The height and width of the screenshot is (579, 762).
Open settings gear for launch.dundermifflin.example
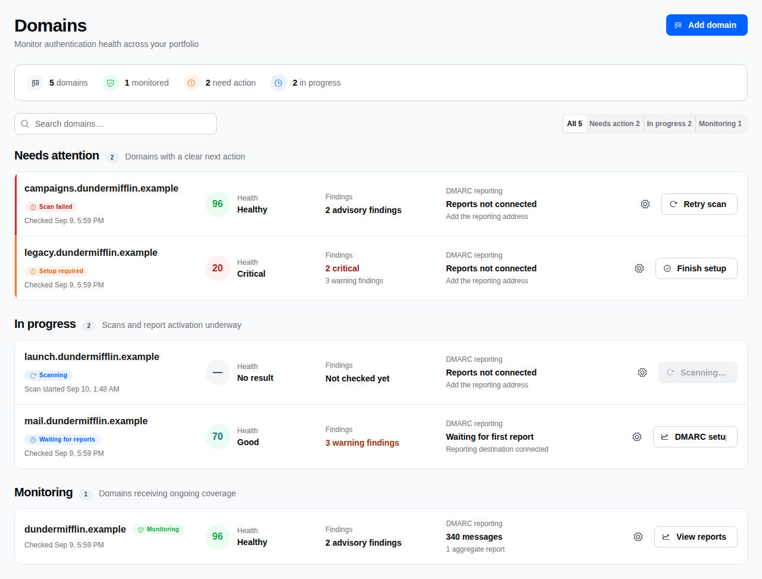(642, 373)
